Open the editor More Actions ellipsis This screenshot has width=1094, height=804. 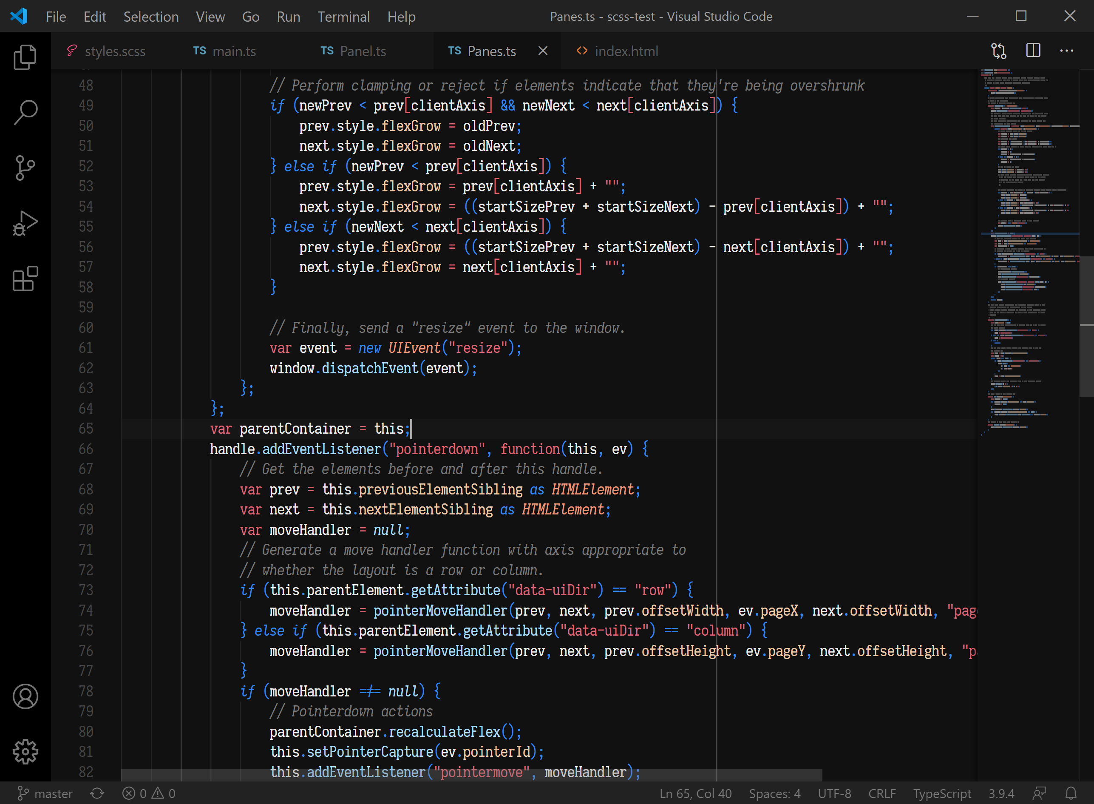click(1066, 51)
